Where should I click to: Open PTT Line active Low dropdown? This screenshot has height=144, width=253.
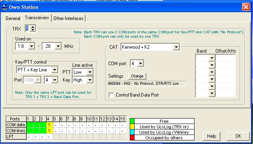[90, 72]
